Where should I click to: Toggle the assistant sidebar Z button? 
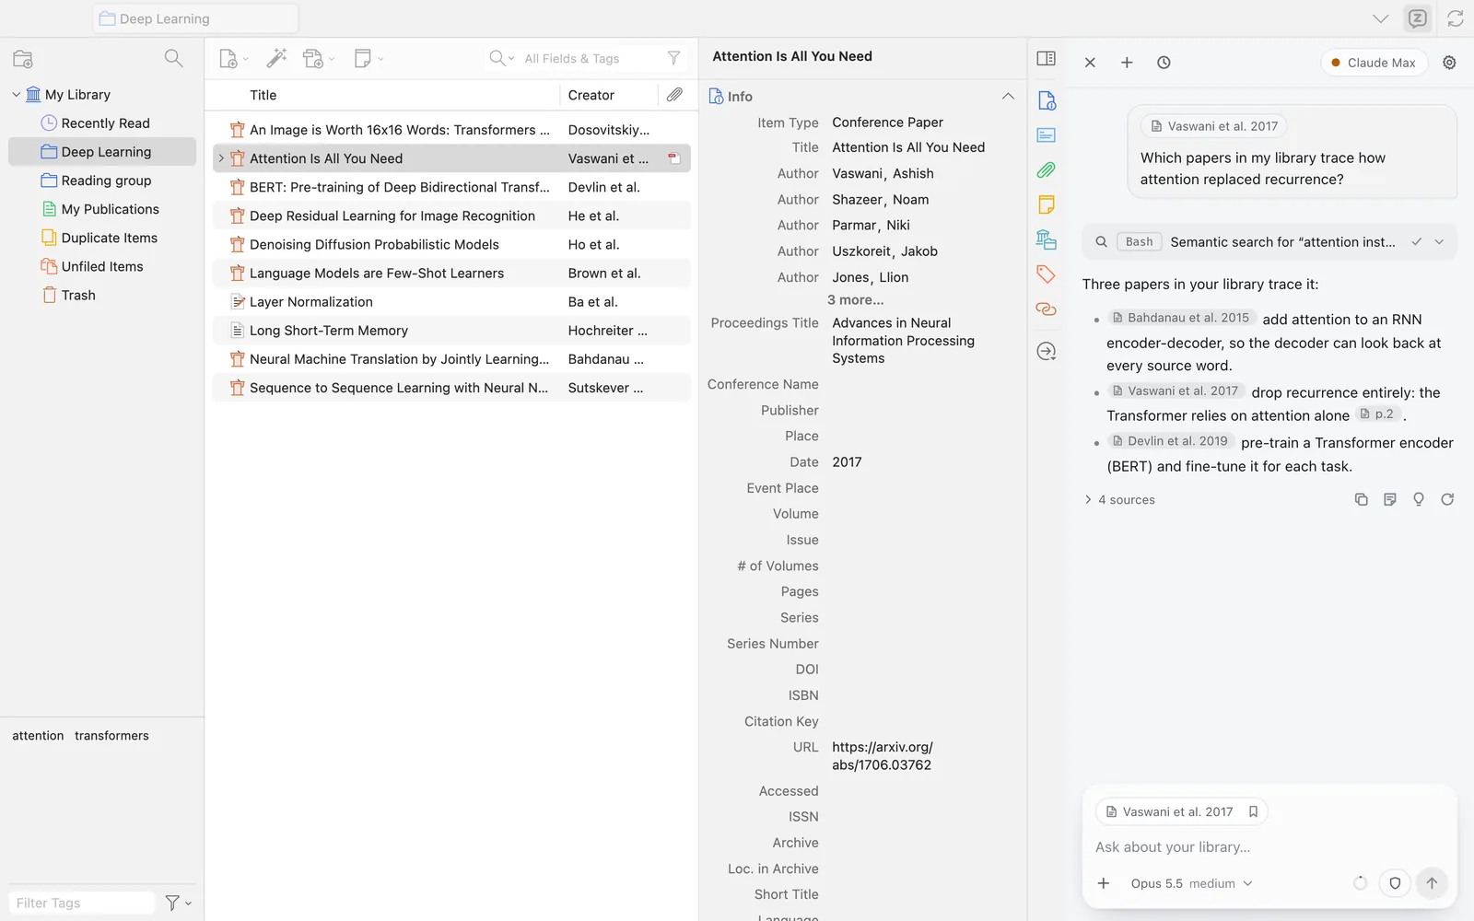tap(1418, 18)
